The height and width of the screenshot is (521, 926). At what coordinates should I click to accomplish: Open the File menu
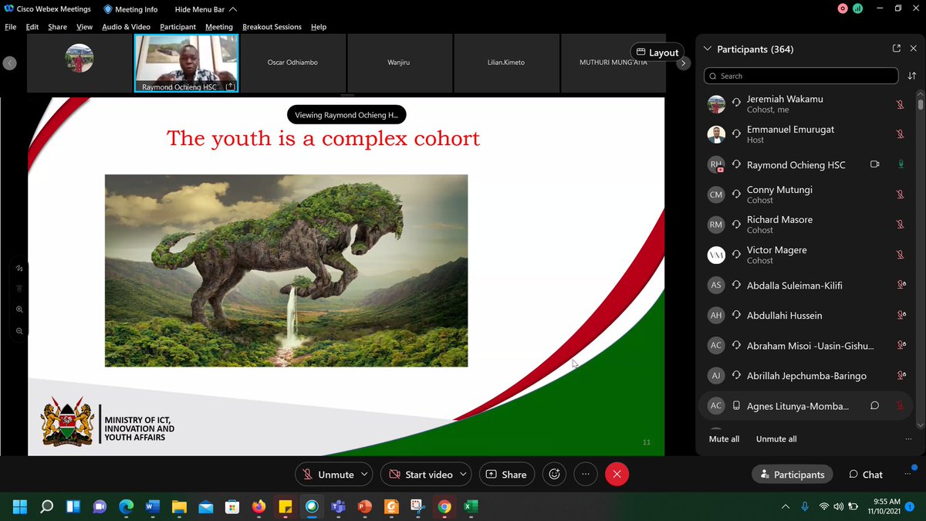point(11,26)
